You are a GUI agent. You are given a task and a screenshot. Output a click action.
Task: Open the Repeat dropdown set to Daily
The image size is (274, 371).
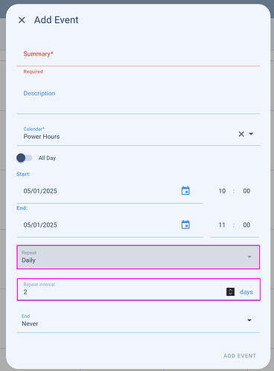point(138,257)
